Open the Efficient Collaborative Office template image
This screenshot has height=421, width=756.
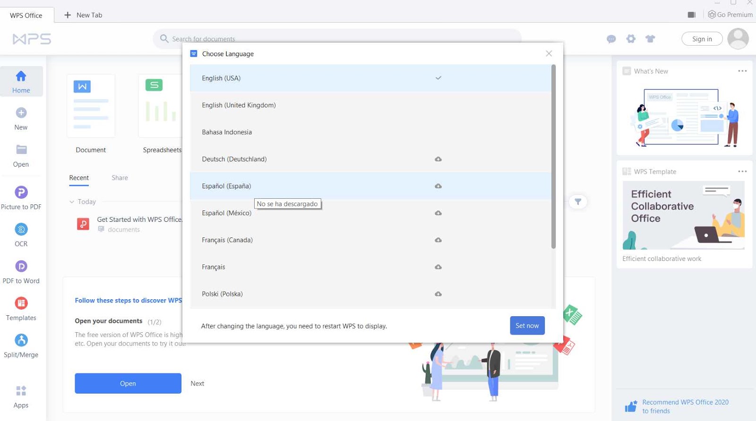tap(684, 215)
